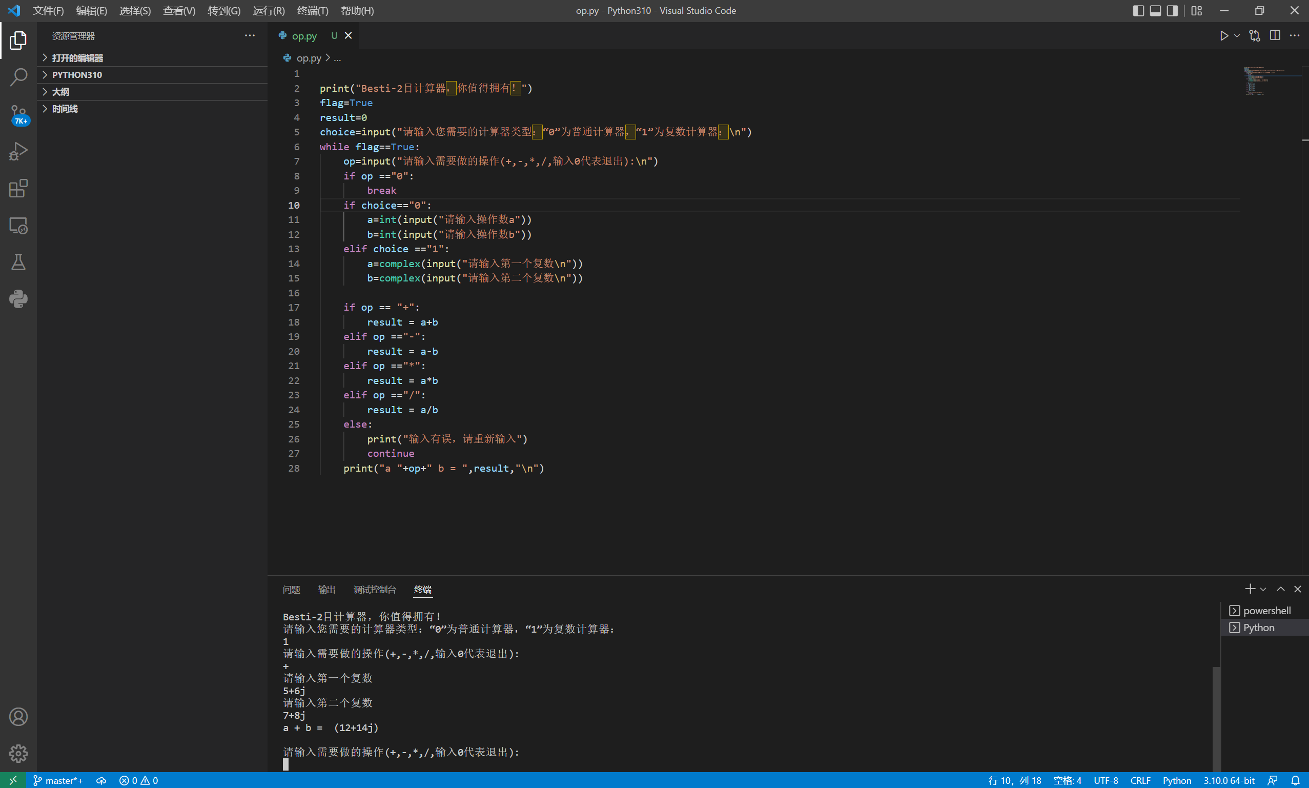
Task: Select the powershell terminal entry
Action: pyautogui.click(x=1266, y=611)
